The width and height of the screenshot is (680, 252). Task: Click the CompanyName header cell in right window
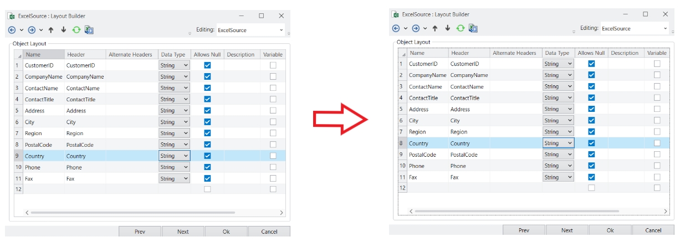click(469, 75)
